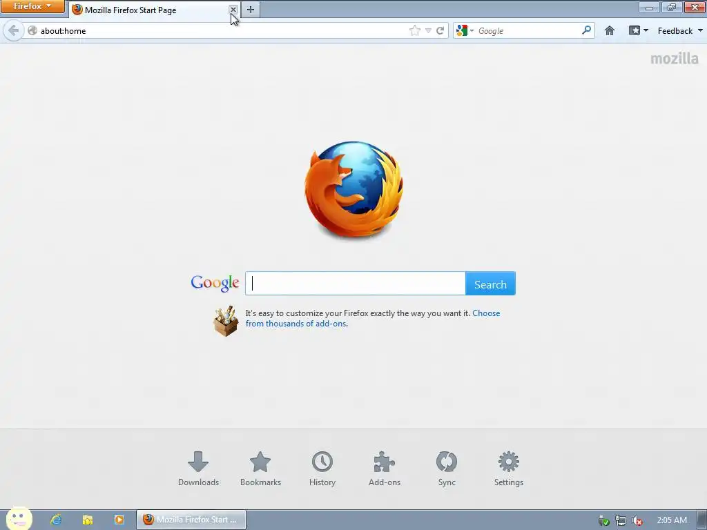Viewport: 707px width, 530px height.
Task: Bookmark this page with the star icon
Action: pos(415,30)
